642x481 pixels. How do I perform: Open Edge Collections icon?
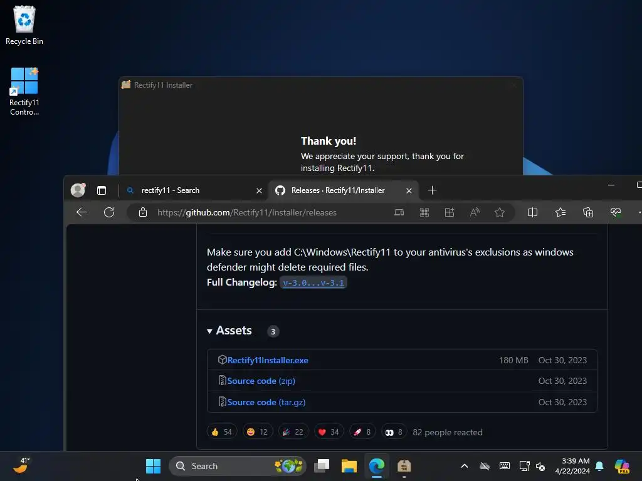[588, 212]
